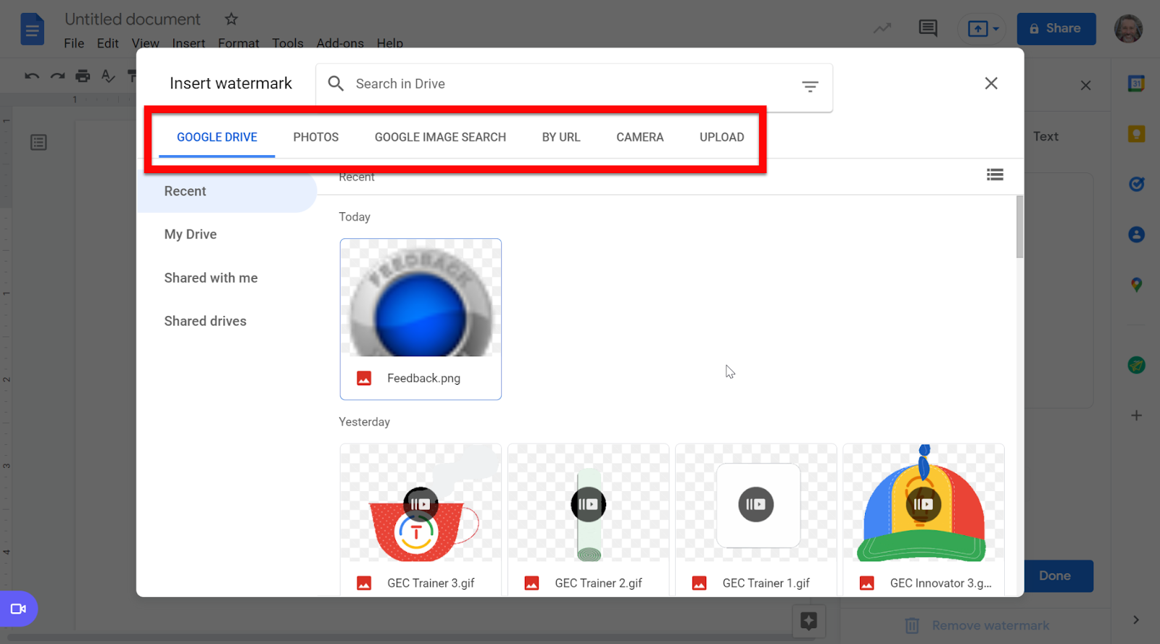Image resolution: width=1160 pixels, height=644 pixels.
Task: Click the dialog vertical scrollbar
Action: (1019, 227)
